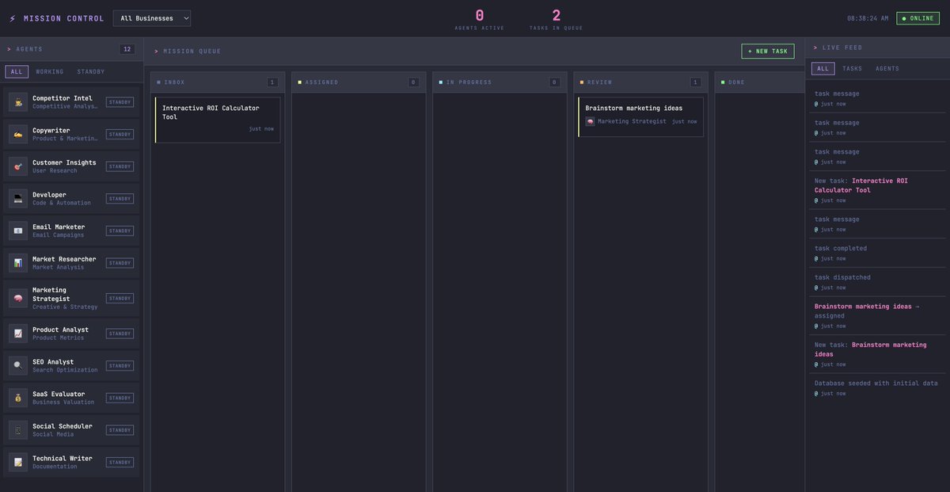Click the Agents Active counter
The image size is (950, 492).
coord(479,19)
